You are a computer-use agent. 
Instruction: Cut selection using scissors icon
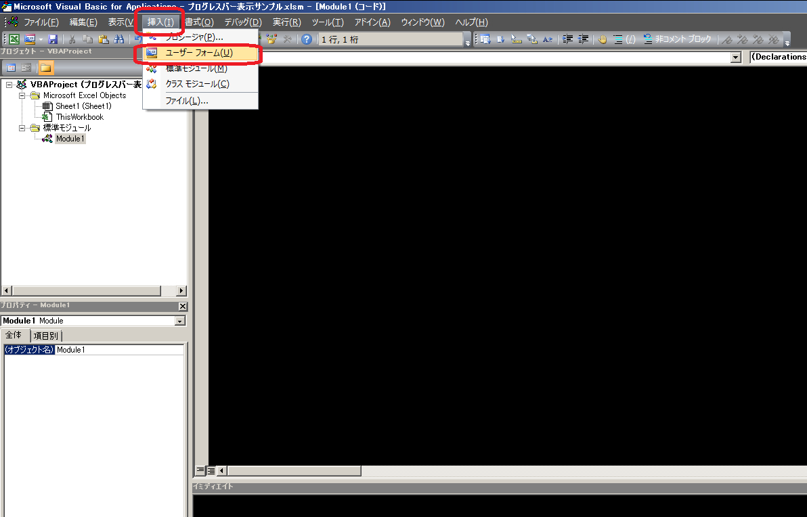tap(72, 39)
